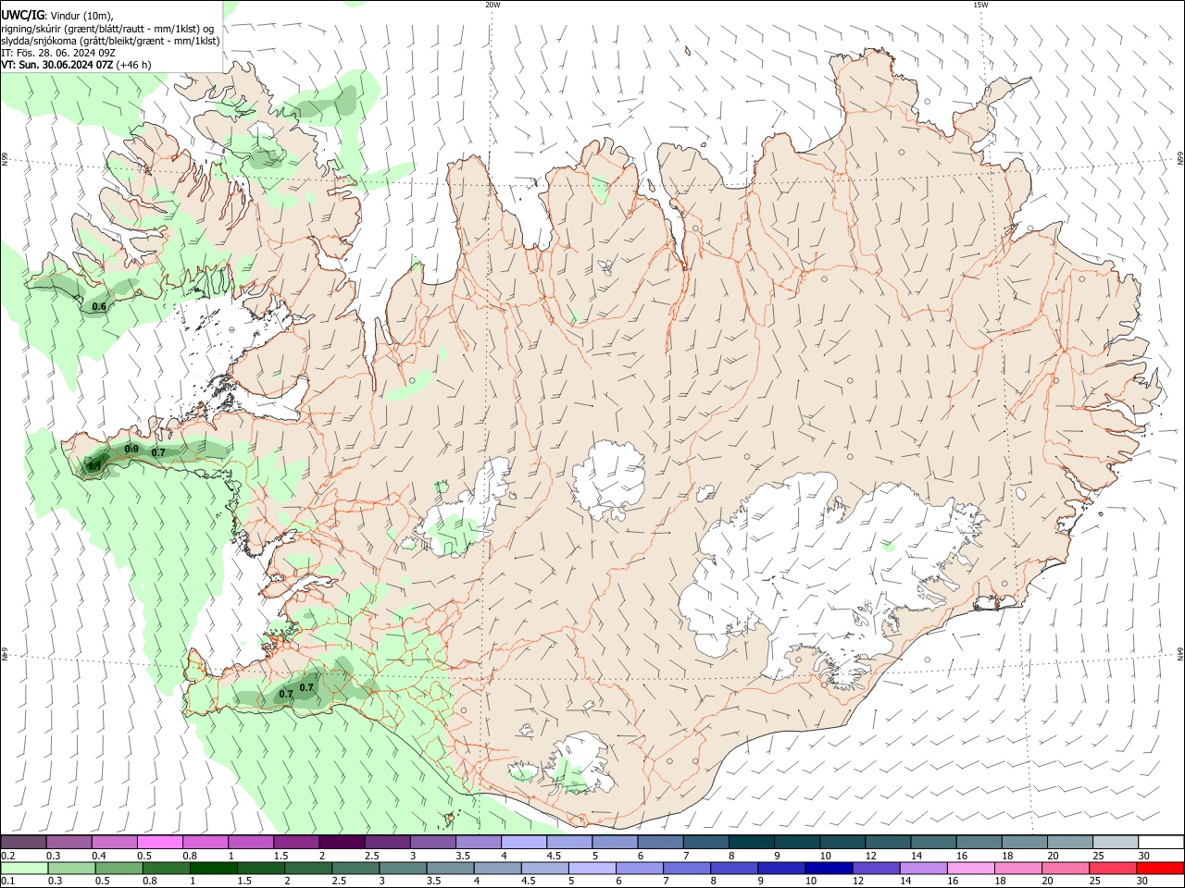1185x888 pixels.
Task: Click the '0.7' value beside the '0.9' label
Action: tap(158, 452)
